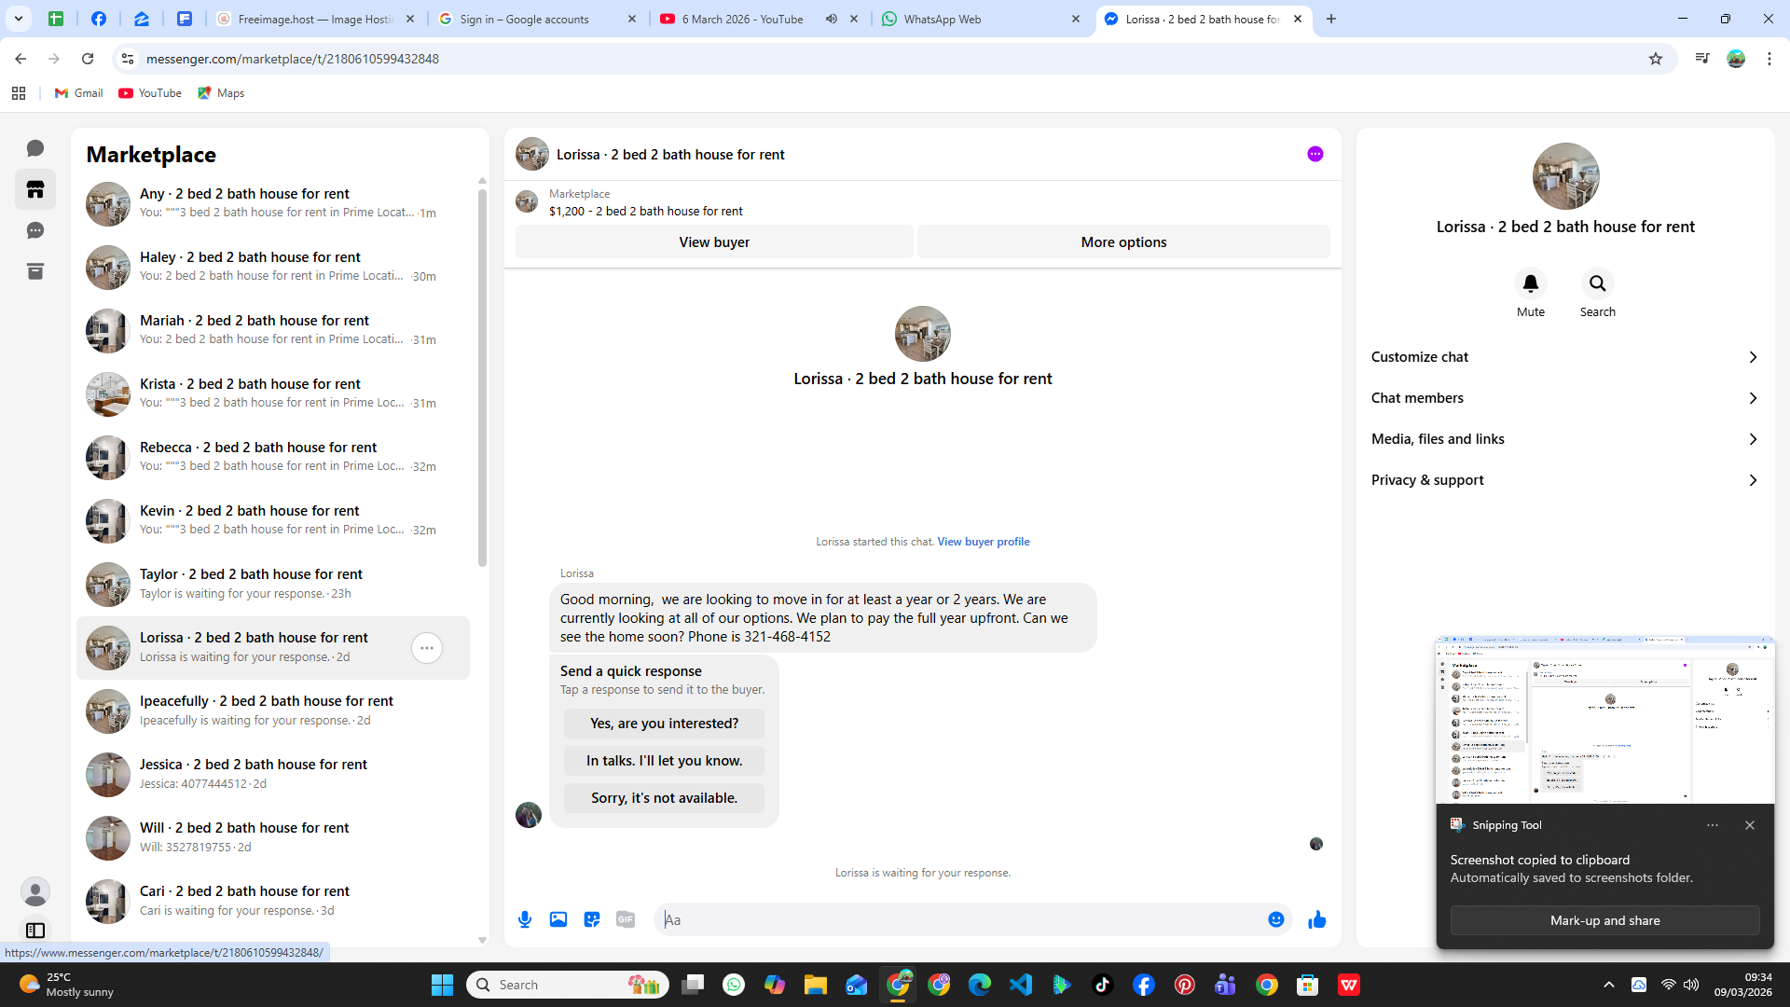
Task: Open the Marketplace icon in left sidebar
Action: coord(35,190)
